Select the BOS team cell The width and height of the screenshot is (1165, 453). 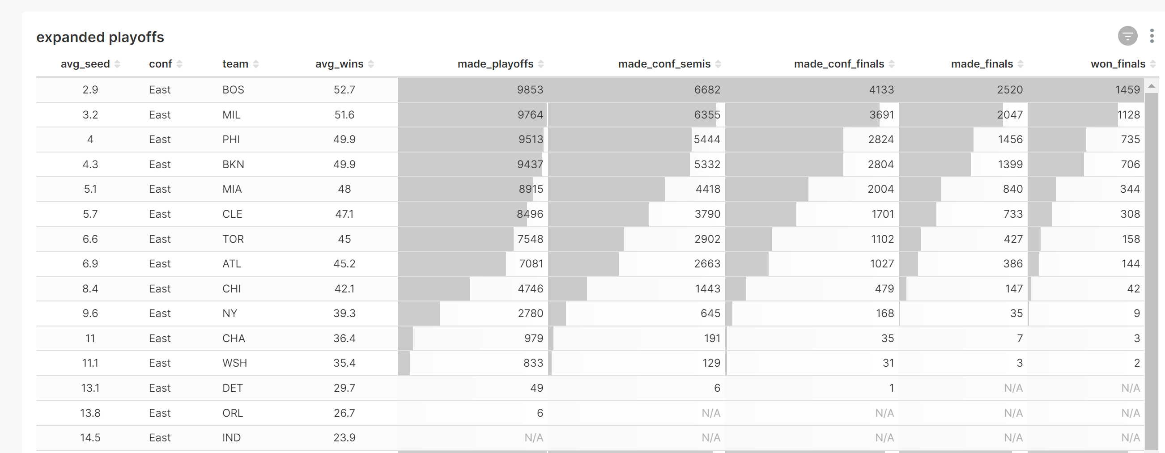point(234,90)
